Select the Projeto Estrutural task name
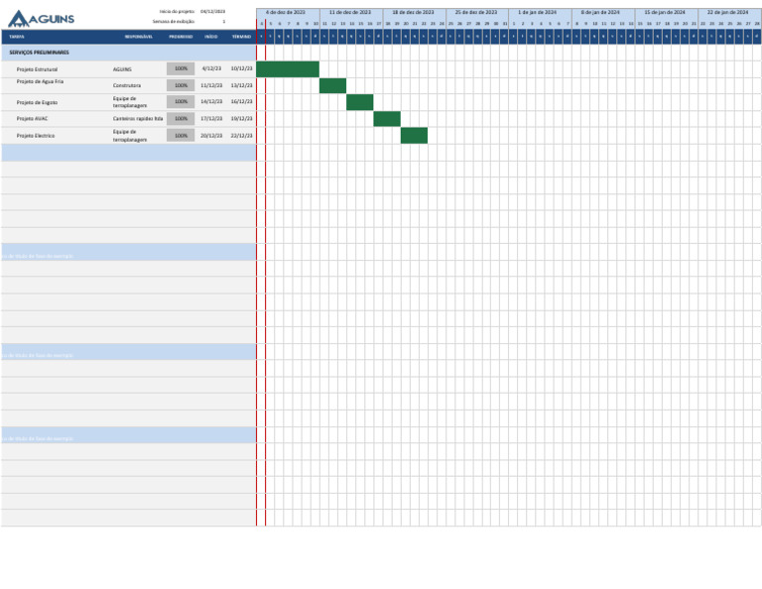 37,69
